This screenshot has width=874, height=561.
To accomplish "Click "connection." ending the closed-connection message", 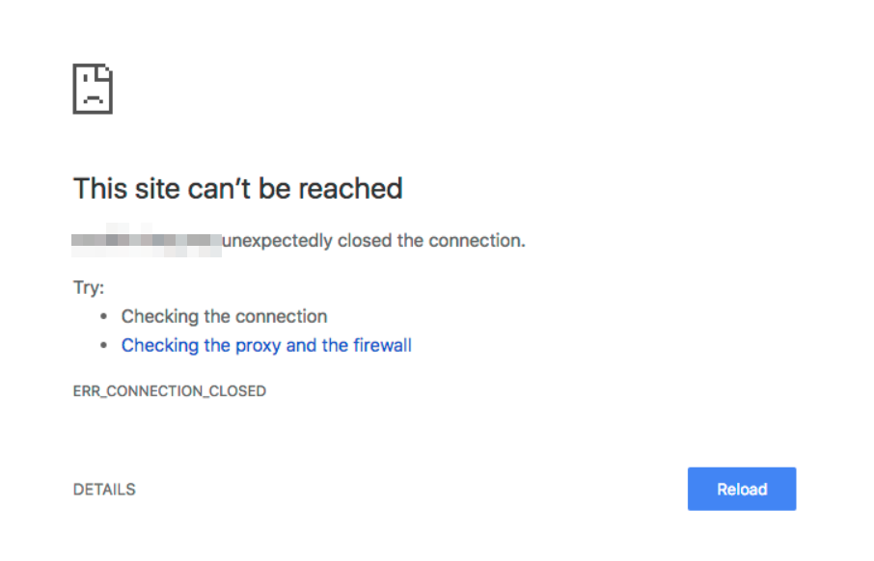I will pos(481,241).
